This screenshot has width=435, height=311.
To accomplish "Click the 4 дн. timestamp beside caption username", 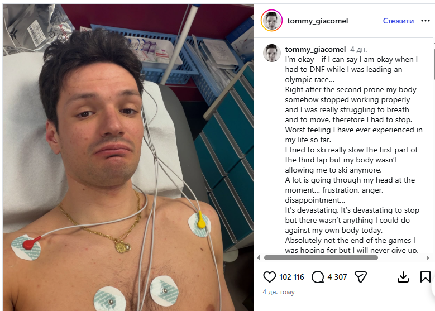I will 358,49.
